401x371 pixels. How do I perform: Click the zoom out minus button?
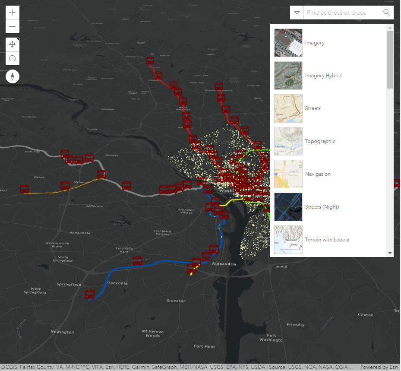13,27
